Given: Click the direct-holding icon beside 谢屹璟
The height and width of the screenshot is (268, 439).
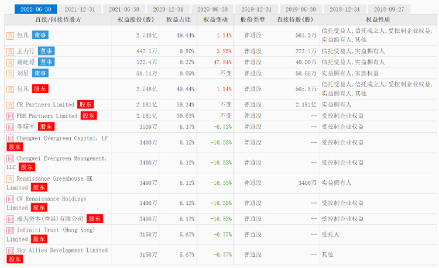Looking at the screenshot, I should 10,62.
